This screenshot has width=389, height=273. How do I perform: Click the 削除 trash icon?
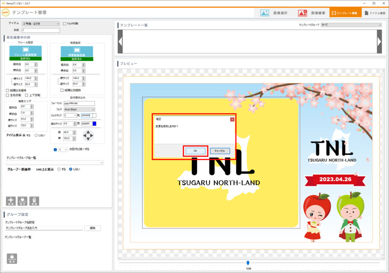[34, 201]
